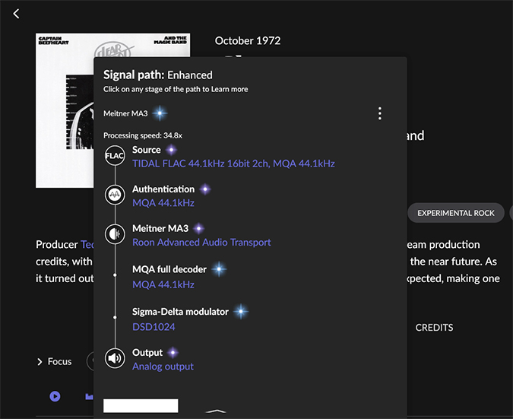
Task: Click the Analog output link
Action: 163,367
